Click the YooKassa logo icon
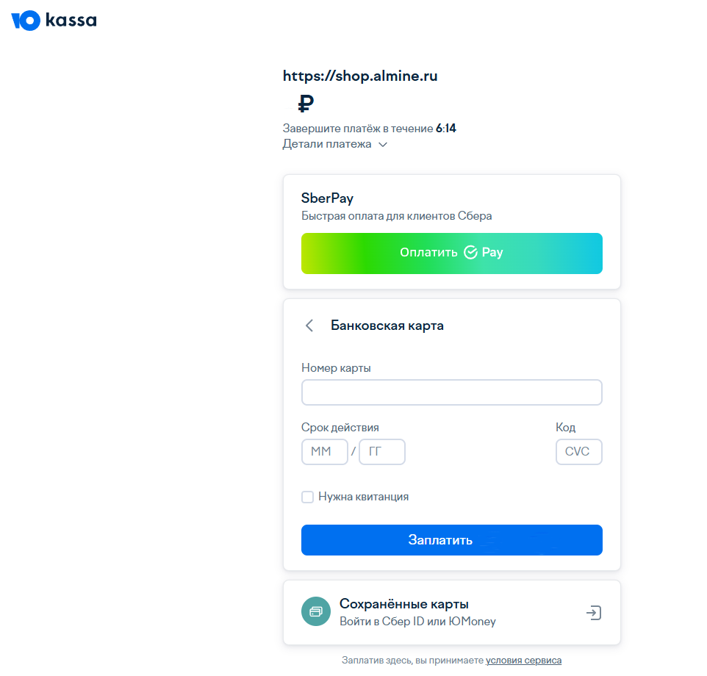707x676 pixels. (26, 21)
